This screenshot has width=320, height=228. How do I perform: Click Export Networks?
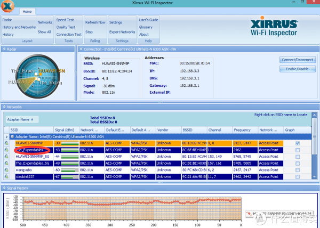(122, 32)
